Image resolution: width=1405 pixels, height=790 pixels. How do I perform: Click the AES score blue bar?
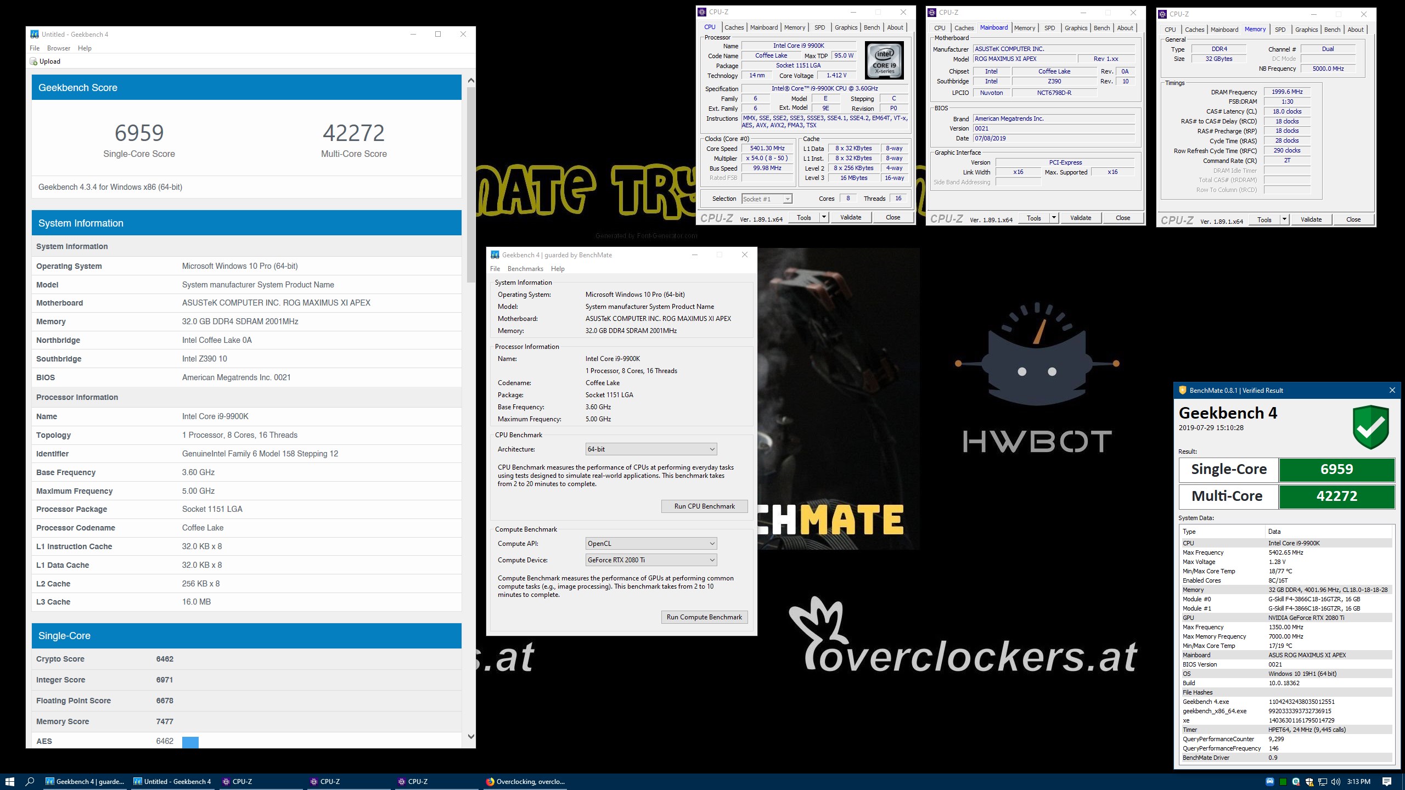[x=190, y=742]
